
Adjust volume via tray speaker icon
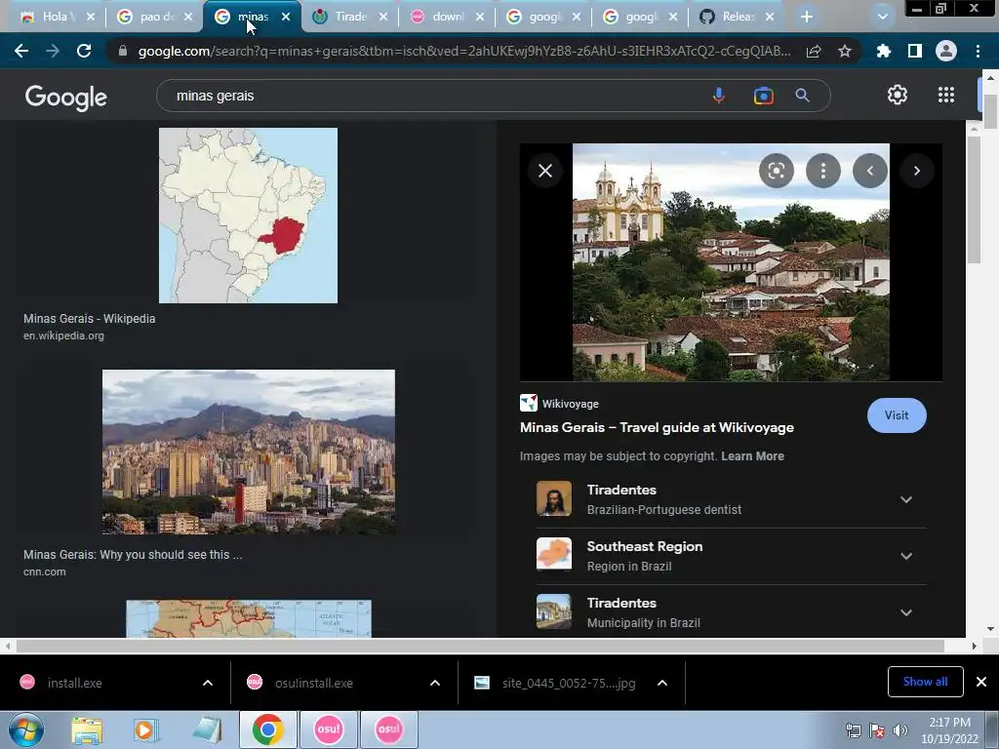900,730
